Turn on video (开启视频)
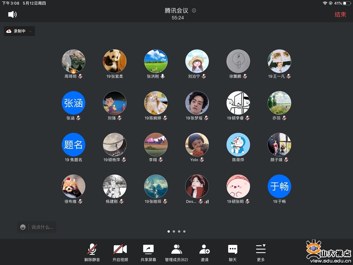The height and width of the screenshot is (265, 353). tap(120, 249)
